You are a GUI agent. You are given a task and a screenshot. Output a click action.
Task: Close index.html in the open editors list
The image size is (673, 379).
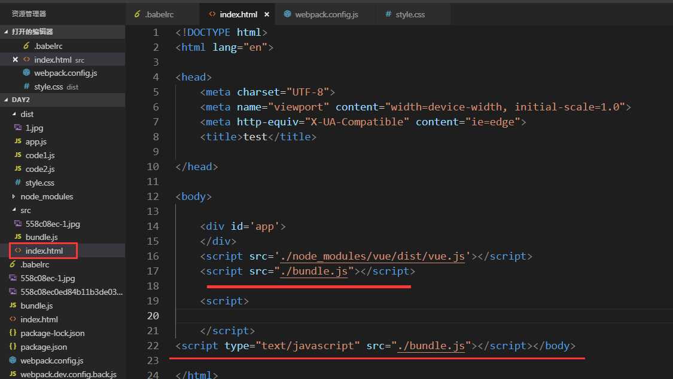point(16,60)
